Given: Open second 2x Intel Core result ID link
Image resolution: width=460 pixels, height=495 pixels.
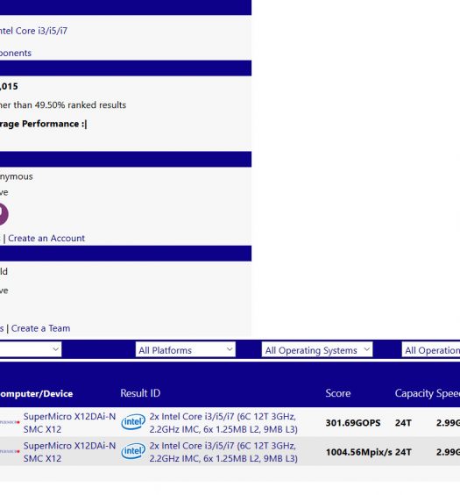Looking at the screenshot, I should point(223,452).
